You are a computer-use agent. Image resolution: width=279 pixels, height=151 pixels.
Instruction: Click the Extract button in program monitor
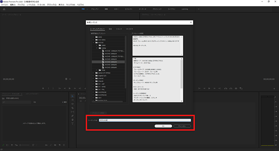pyautogui.click(x=231, y=89)
